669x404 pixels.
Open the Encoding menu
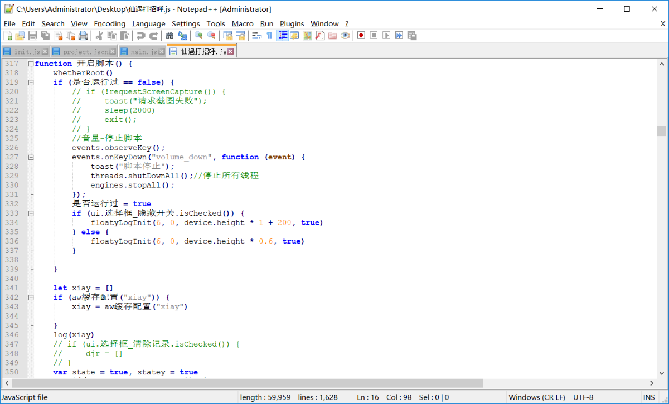click(x=109, y=23)
